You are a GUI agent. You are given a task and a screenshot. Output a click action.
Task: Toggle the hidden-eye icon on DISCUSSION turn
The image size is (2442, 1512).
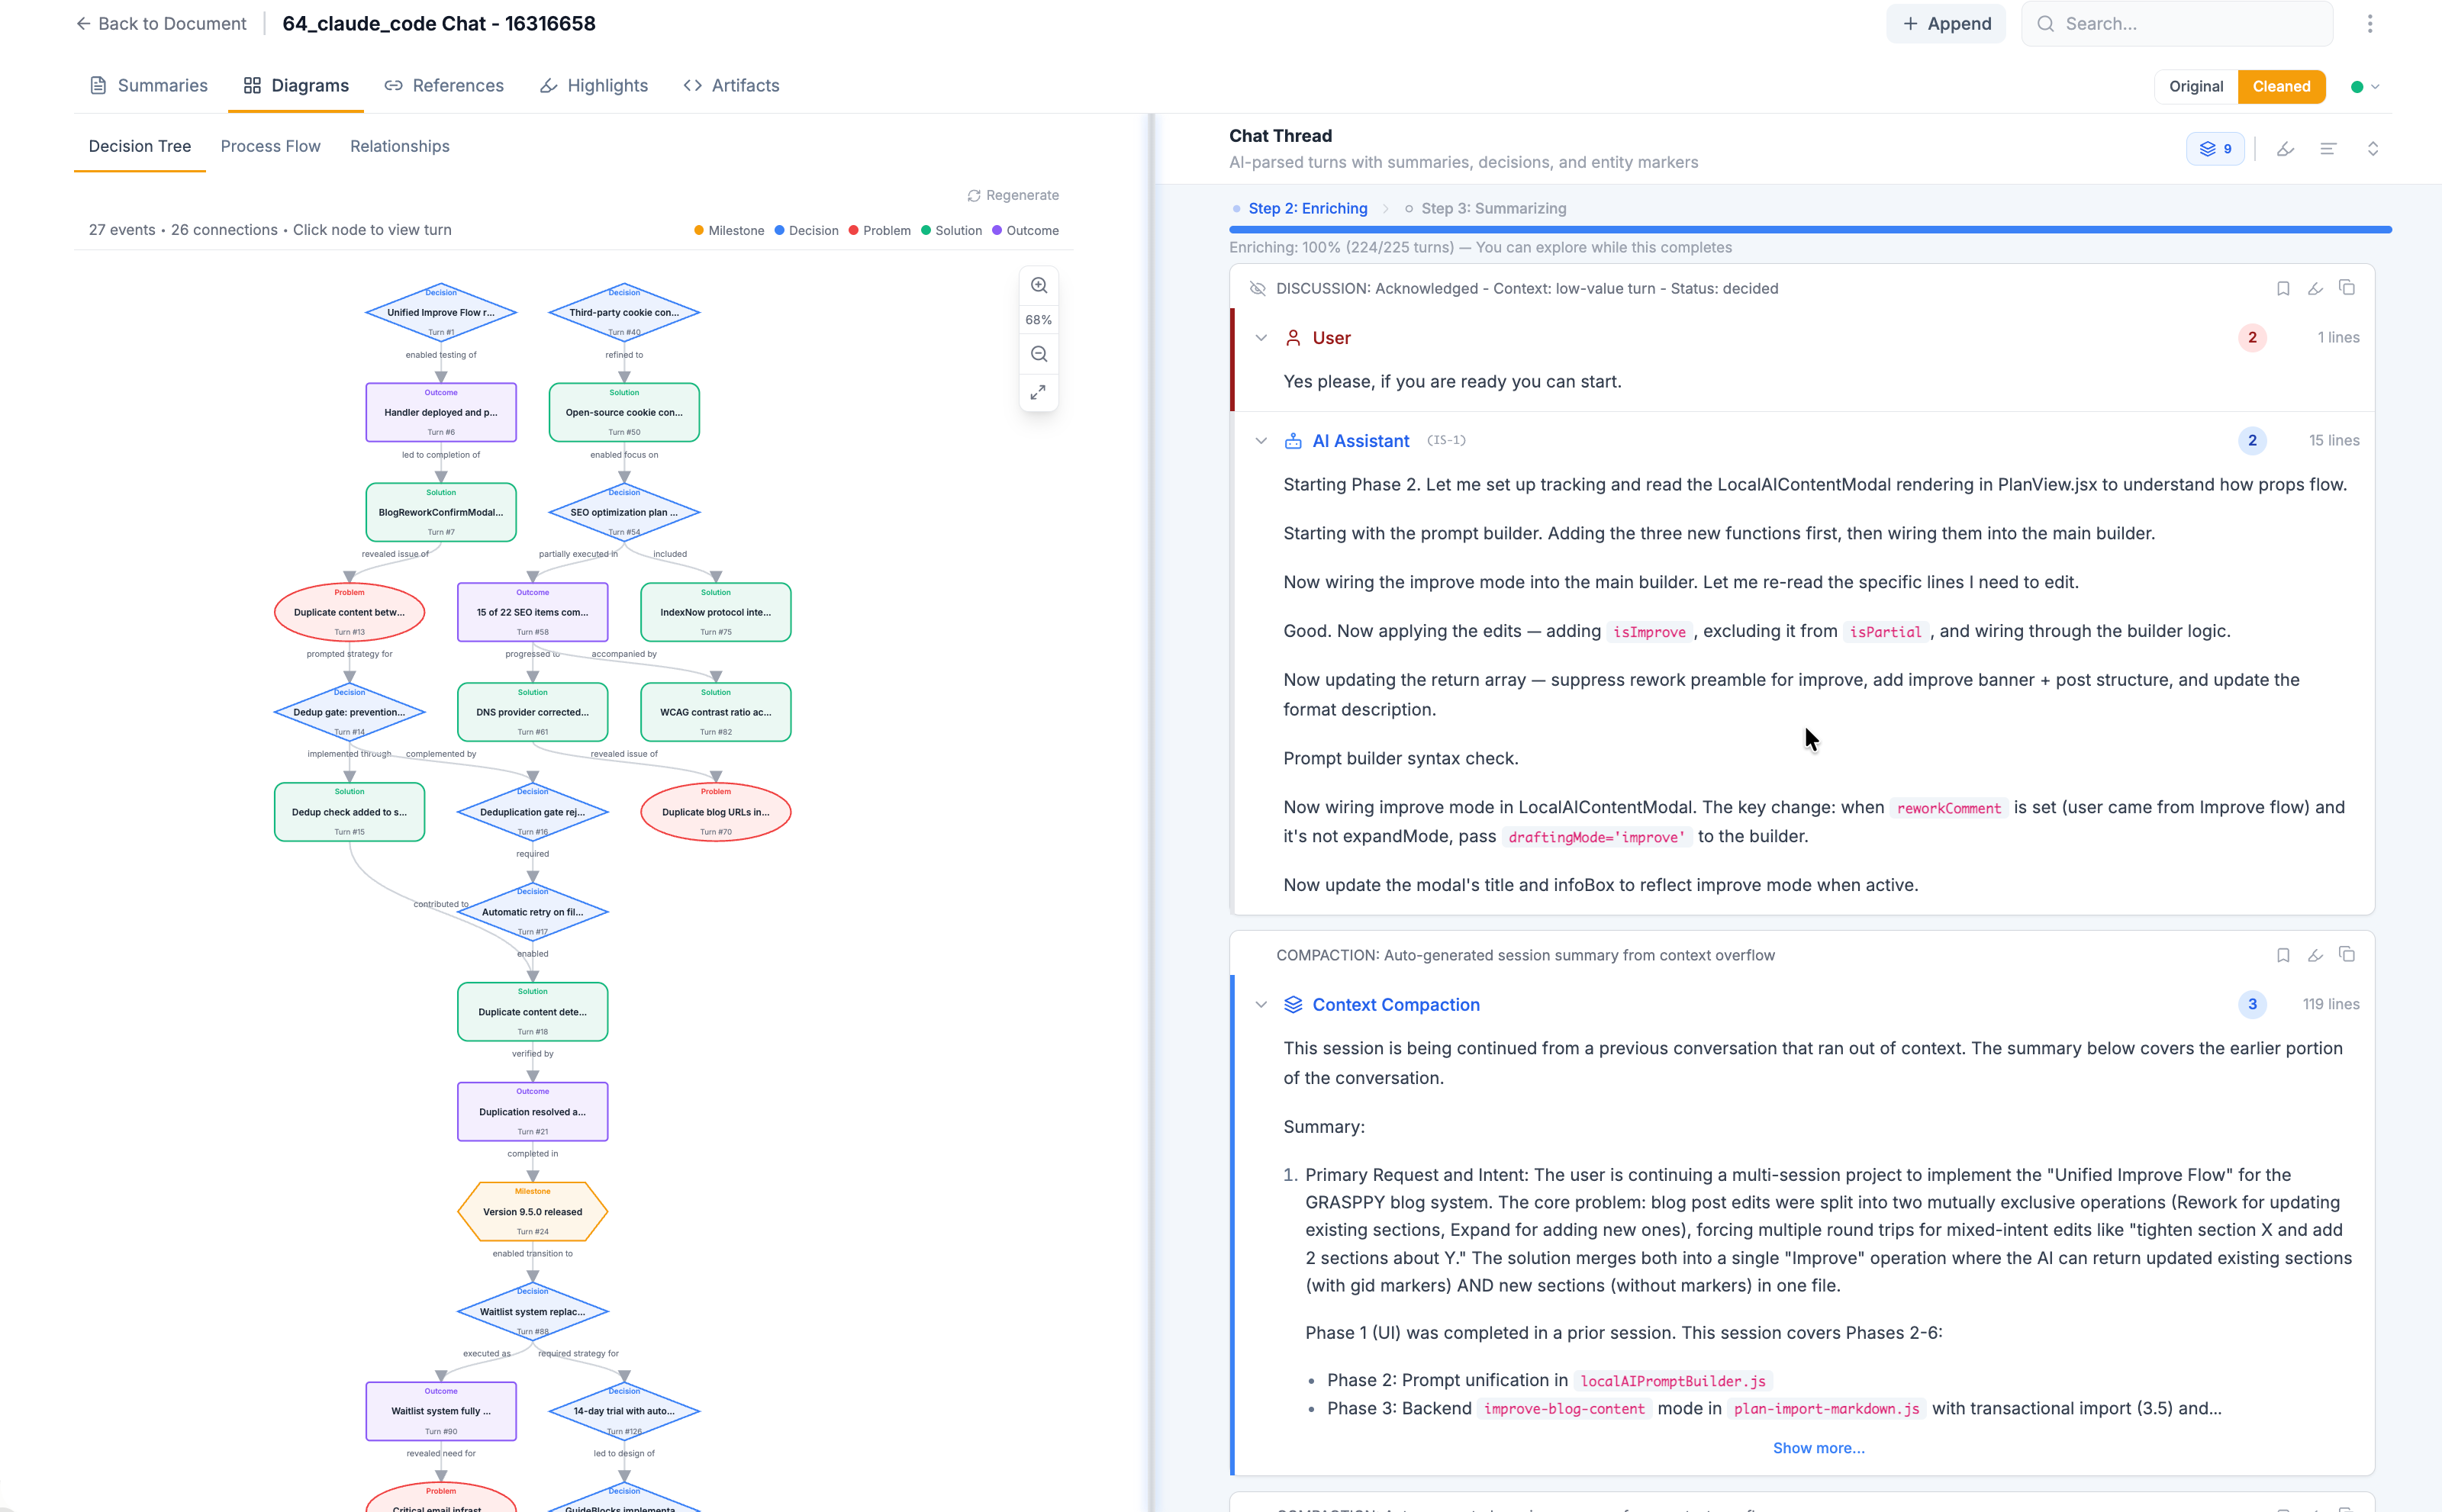coord(1258,289)
